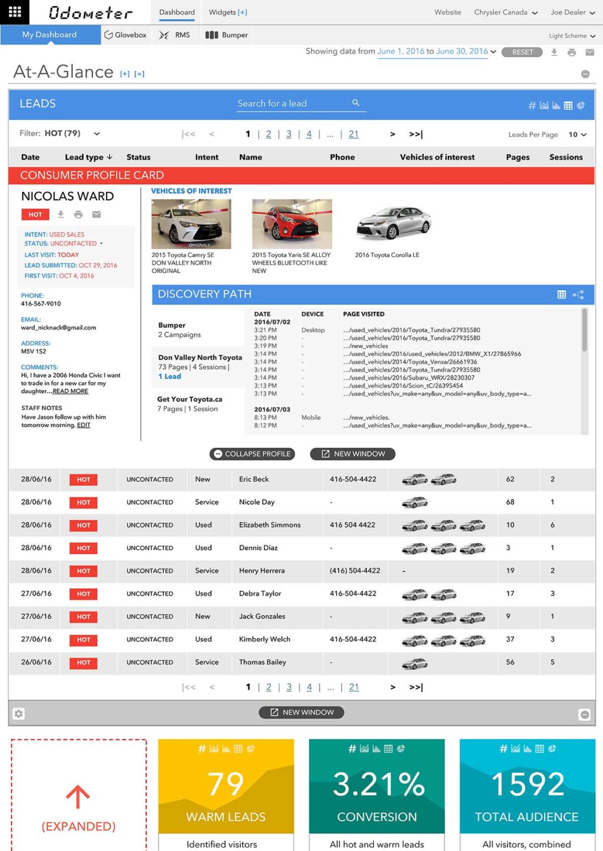
Task: Switch Leads widget to pie chart view
Action: 581,105
